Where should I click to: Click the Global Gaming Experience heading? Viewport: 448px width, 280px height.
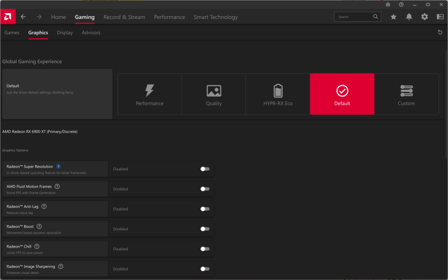(32, 62)
